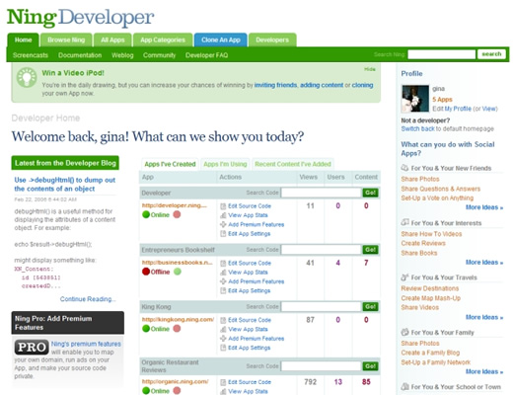Click the Search Ning input field

pyautogui.click(x=442, y=54)
